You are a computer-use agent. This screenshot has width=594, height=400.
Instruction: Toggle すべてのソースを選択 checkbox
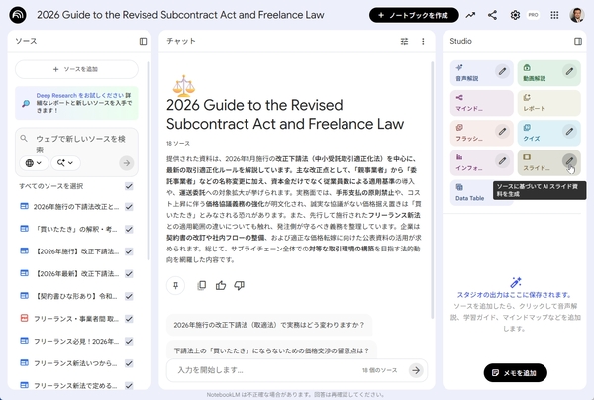pyautogui.click(x=129, y=186)
